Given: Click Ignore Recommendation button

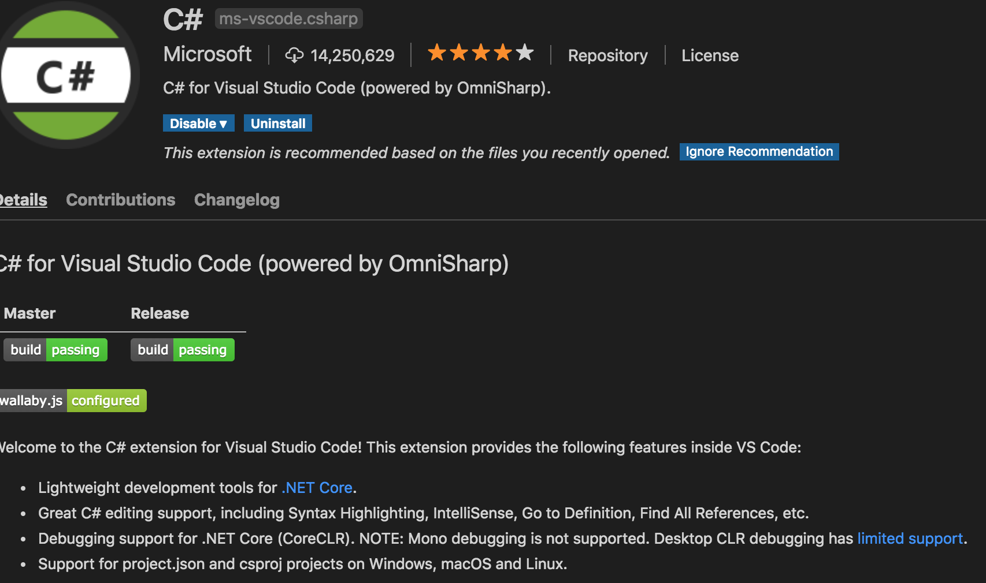Looking at the screenshot, I should point(759,152).
